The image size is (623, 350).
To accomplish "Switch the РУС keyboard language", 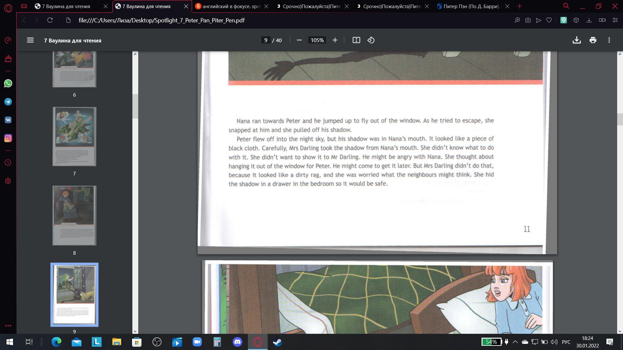I will click(566, 342).
